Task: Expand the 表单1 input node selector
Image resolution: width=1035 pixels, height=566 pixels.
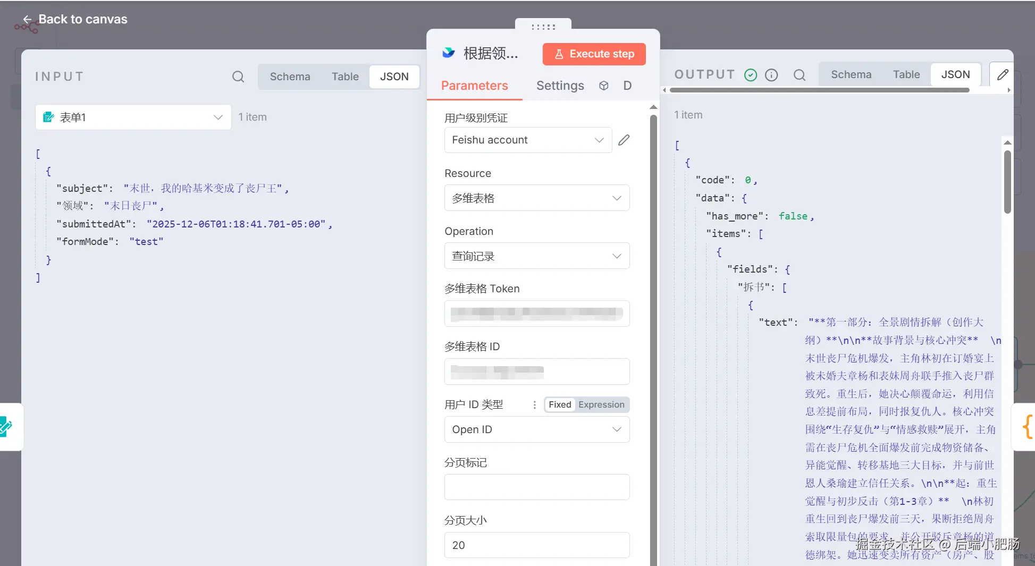Action: coord(133,117)
